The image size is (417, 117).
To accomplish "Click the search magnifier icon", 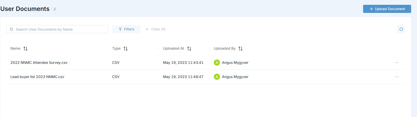I will point(11,29).
